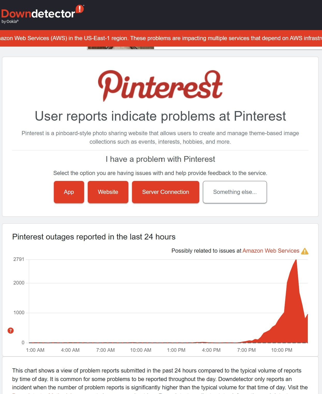Choose the 'Something else...' feedback option
This screenshot has height=394, width=322.
235,192
